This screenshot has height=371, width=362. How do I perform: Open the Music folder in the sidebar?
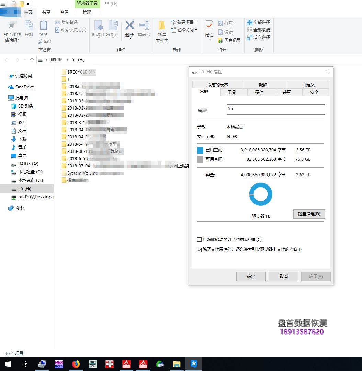coord(19,147)
